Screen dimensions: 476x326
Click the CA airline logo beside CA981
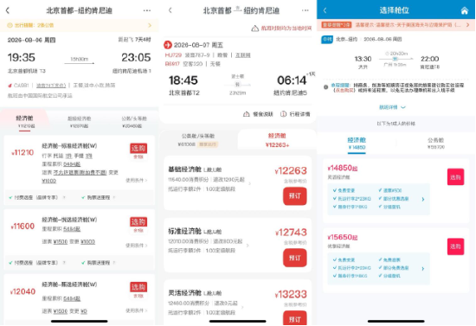coord(10,86)
